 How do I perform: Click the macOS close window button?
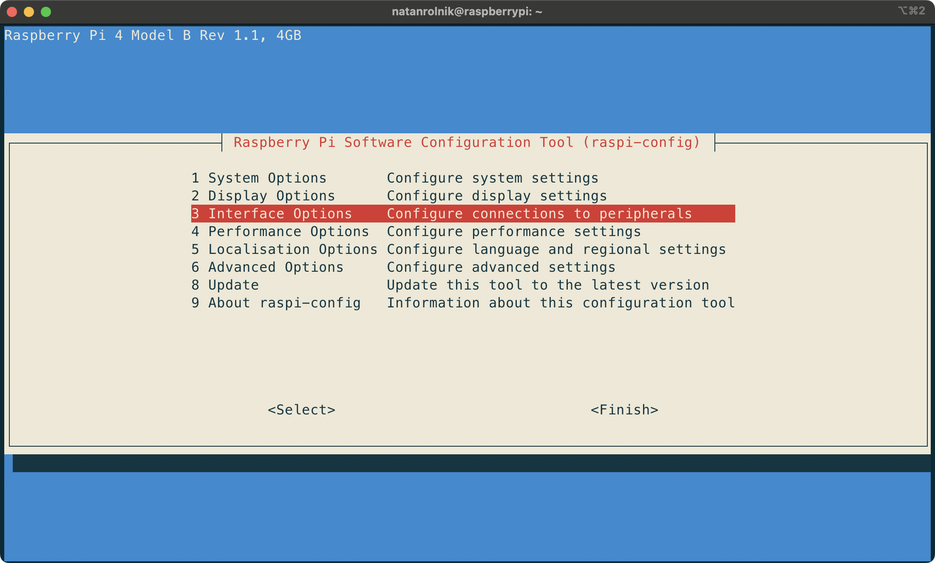pos(12,12)
